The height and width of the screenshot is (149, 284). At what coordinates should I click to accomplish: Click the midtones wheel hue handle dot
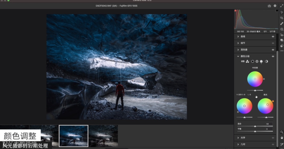[x=264, y=79]
